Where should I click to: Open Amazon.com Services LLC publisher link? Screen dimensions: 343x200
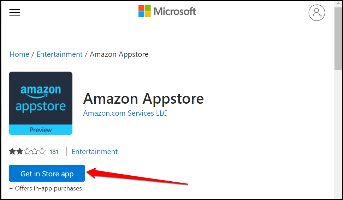click(x=125, y=113)
